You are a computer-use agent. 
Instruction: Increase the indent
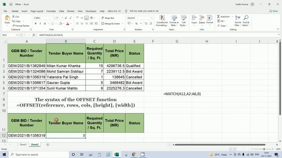point(96,24)
